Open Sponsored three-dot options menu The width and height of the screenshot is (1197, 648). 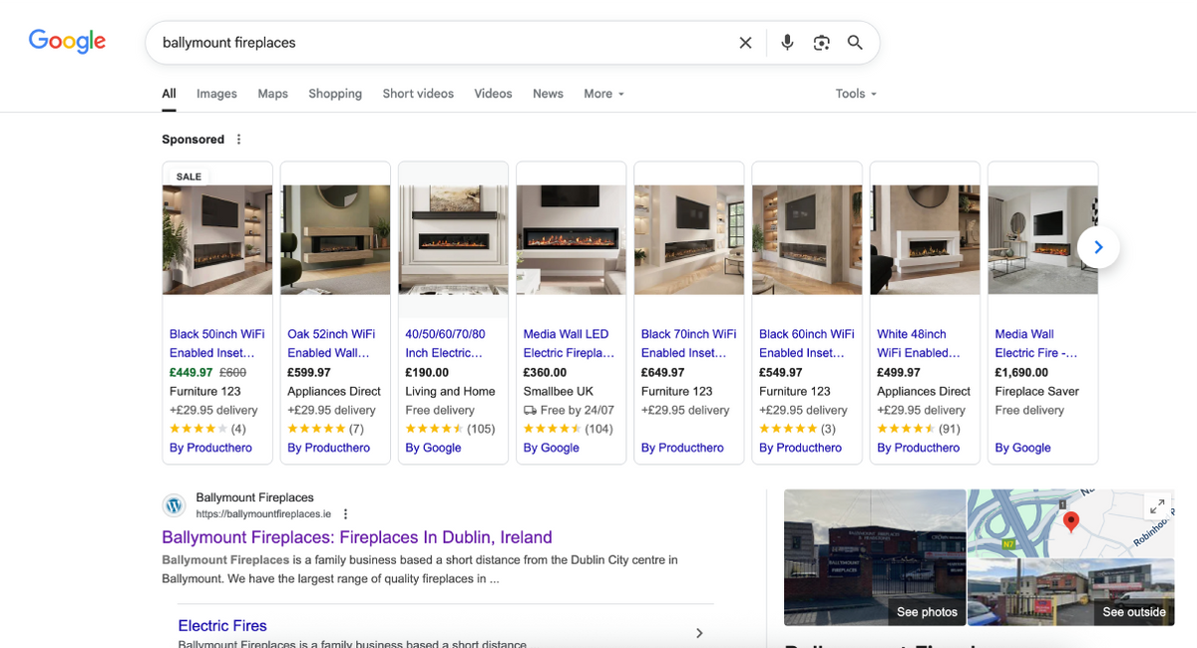click(238, 140)
